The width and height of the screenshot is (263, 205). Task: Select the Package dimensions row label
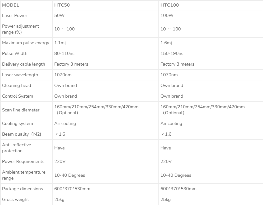pos(23,189)
